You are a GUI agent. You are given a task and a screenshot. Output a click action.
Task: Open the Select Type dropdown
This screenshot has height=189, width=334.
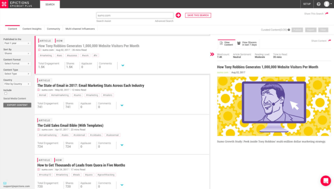pyautogui.click(x=17, y=74)
